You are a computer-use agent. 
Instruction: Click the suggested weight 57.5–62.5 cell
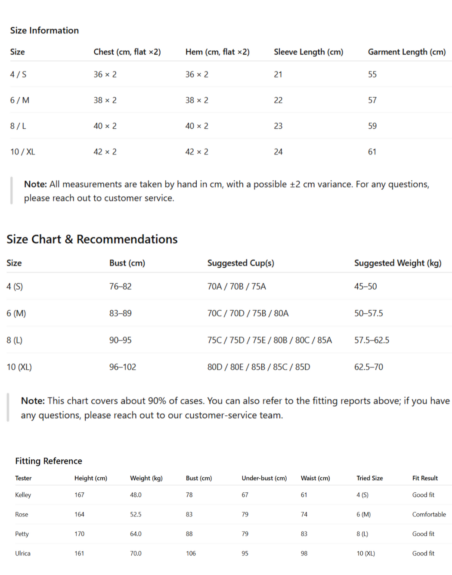(372, 340)
